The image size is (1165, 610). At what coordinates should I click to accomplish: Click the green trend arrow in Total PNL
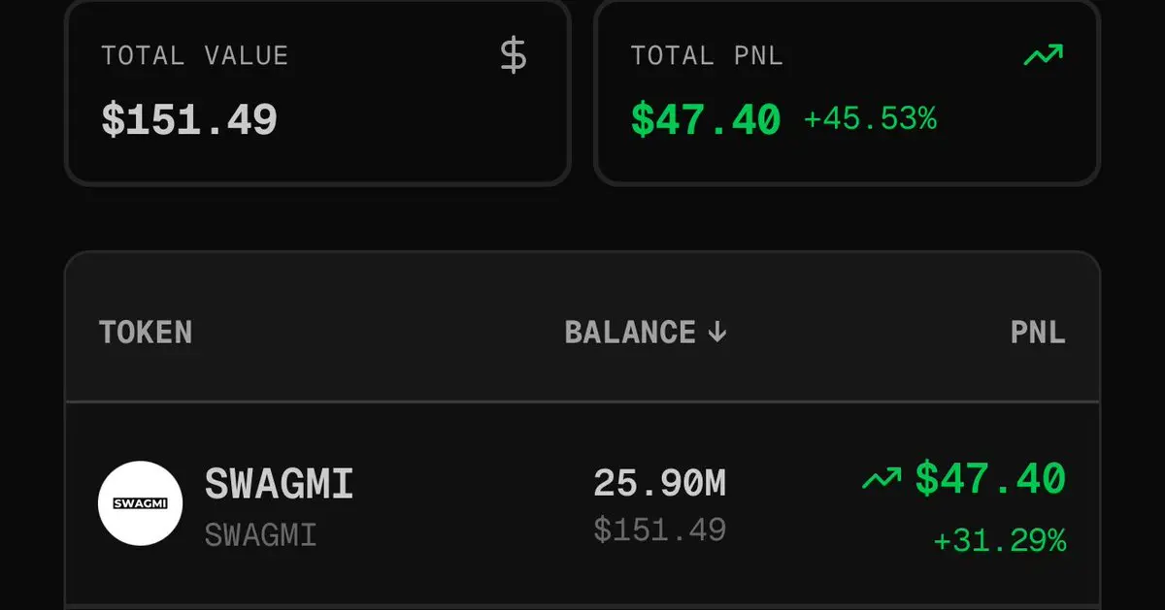click(x=1044, y=56)
